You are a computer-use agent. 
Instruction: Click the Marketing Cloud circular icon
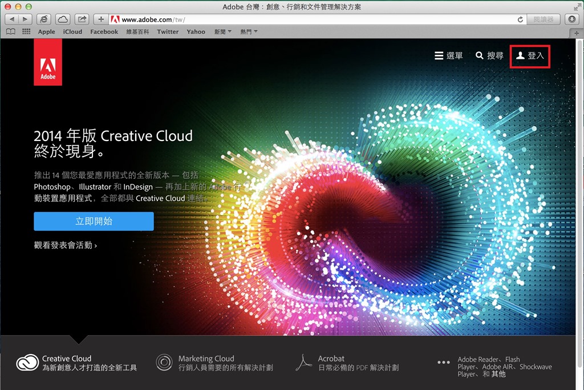click(164, 362)
